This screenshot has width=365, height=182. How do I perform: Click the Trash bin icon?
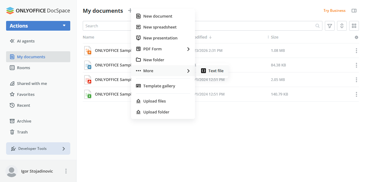tap(12, 132)
